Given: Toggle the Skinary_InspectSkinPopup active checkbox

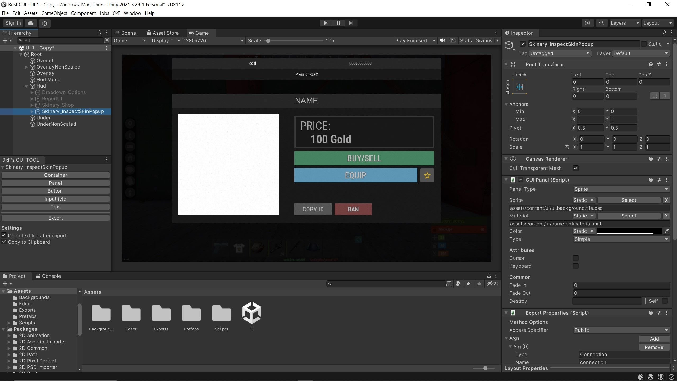Looking at the screenshot, I should point(523,44).
